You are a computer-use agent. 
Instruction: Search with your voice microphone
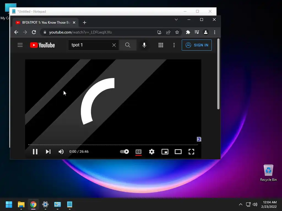click(144, 45)
